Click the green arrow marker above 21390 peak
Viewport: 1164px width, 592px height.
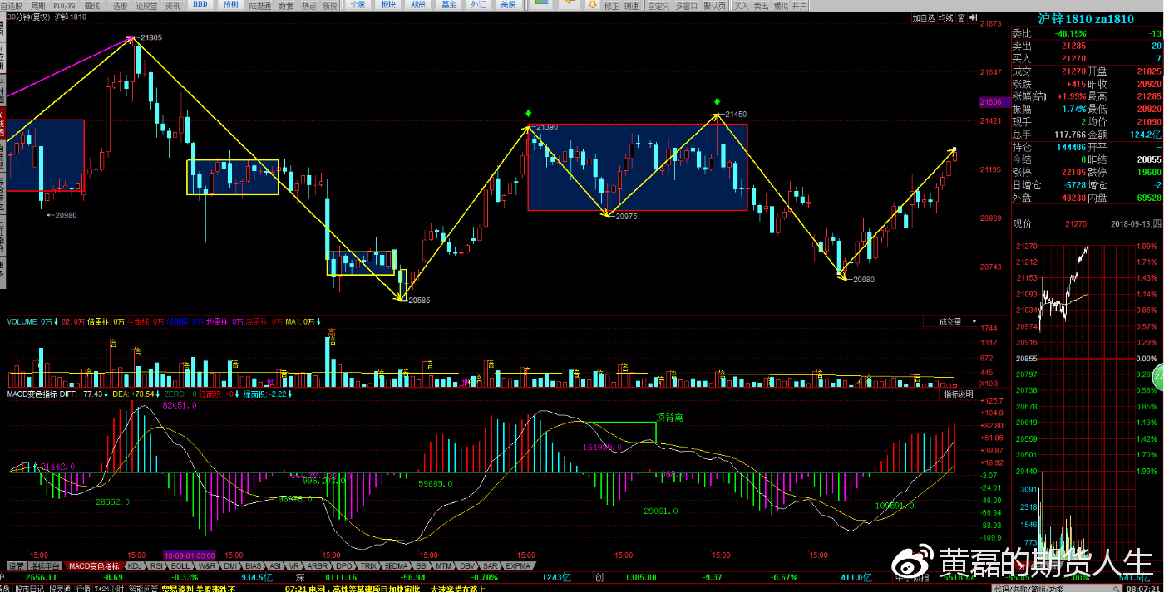pyautogui.click(x=527, y=114)
